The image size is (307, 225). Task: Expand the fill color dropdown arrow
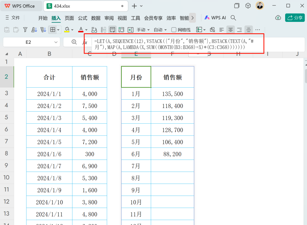72,30
